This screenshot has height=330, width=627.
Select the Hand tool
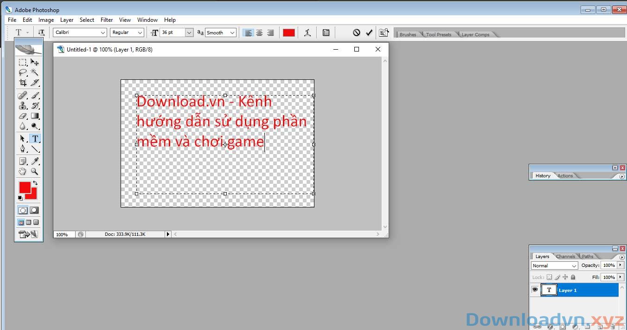(22, 172)
